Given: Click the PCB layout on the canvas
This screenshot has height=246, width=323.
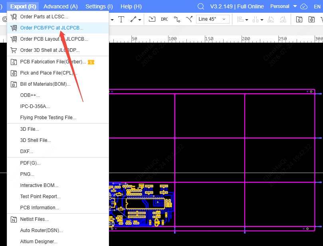Looking at the screenshot, I should [141, 204].
